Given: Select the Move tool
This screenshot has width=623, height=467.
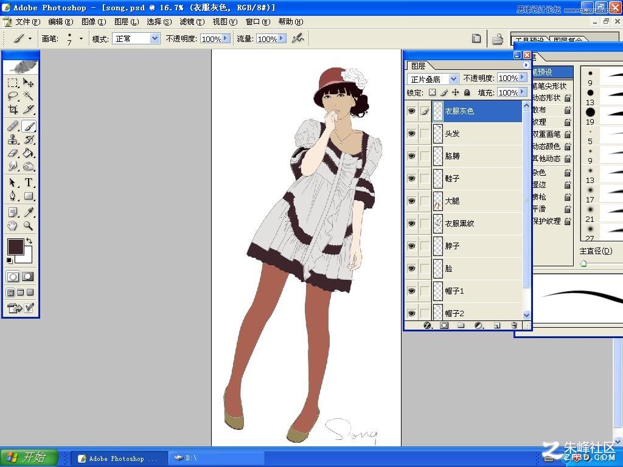Looking at the screenshot, I should [28, 83].
